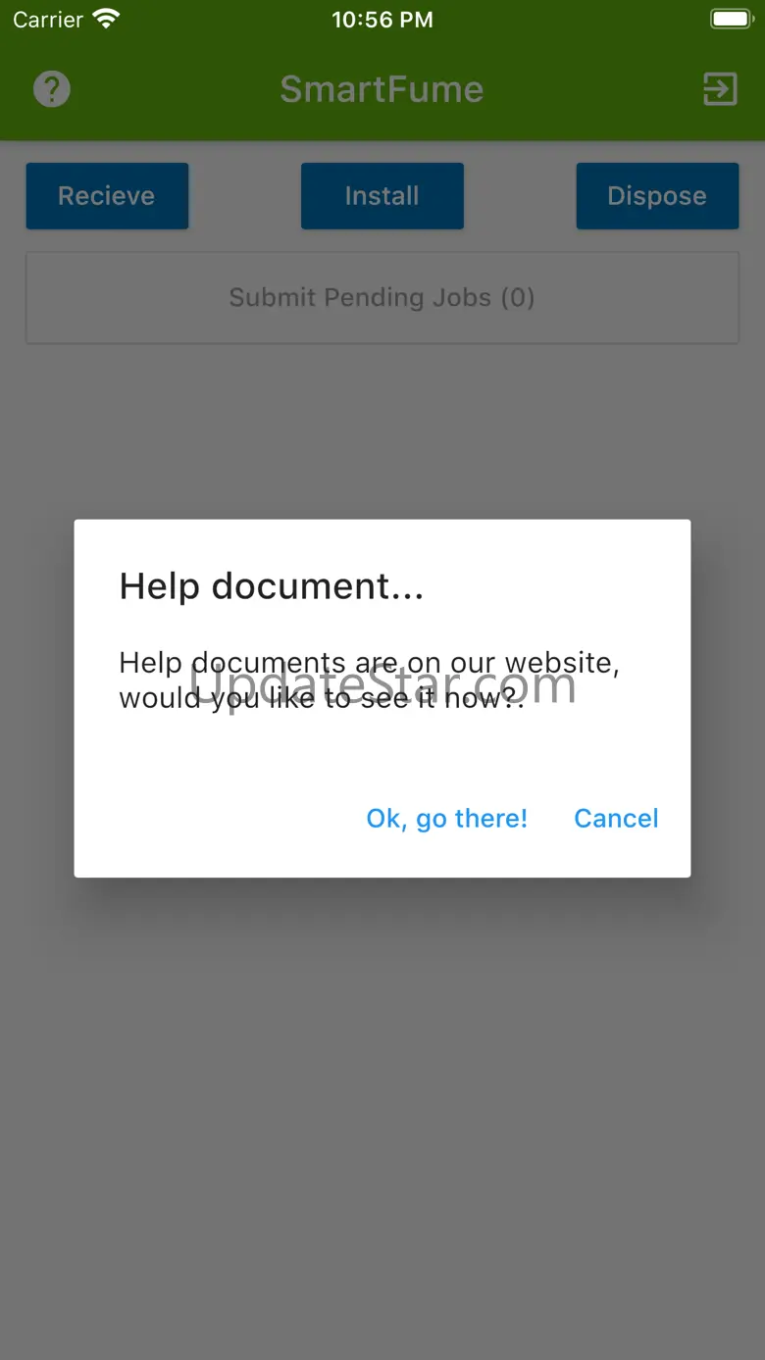Viewport: 765px width, 1360px height.
Task: Choose the Dispose button
Action: click(x=657, y=196)
